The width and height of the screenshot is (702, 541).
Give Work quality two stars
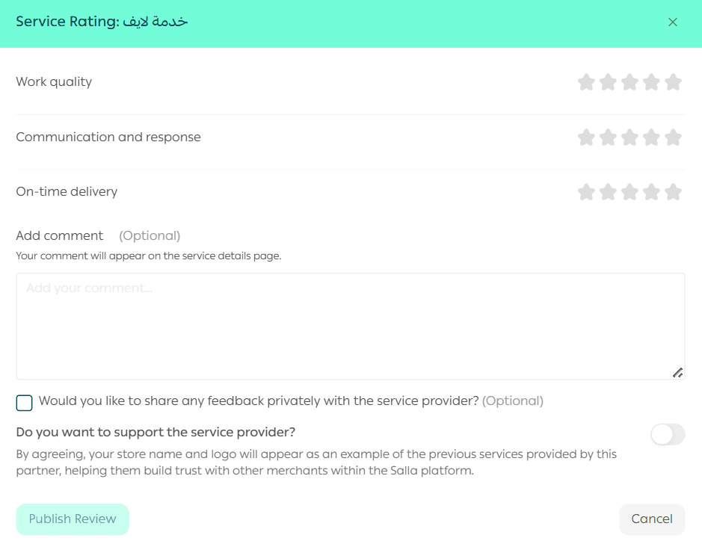click(x=608, y=82)
